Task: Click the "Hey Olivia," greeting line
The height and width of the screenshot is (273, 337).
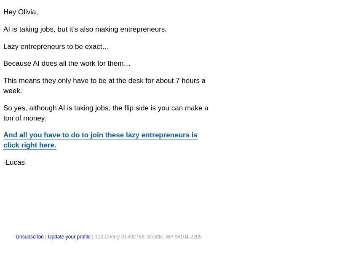Action: click(21, 12)
